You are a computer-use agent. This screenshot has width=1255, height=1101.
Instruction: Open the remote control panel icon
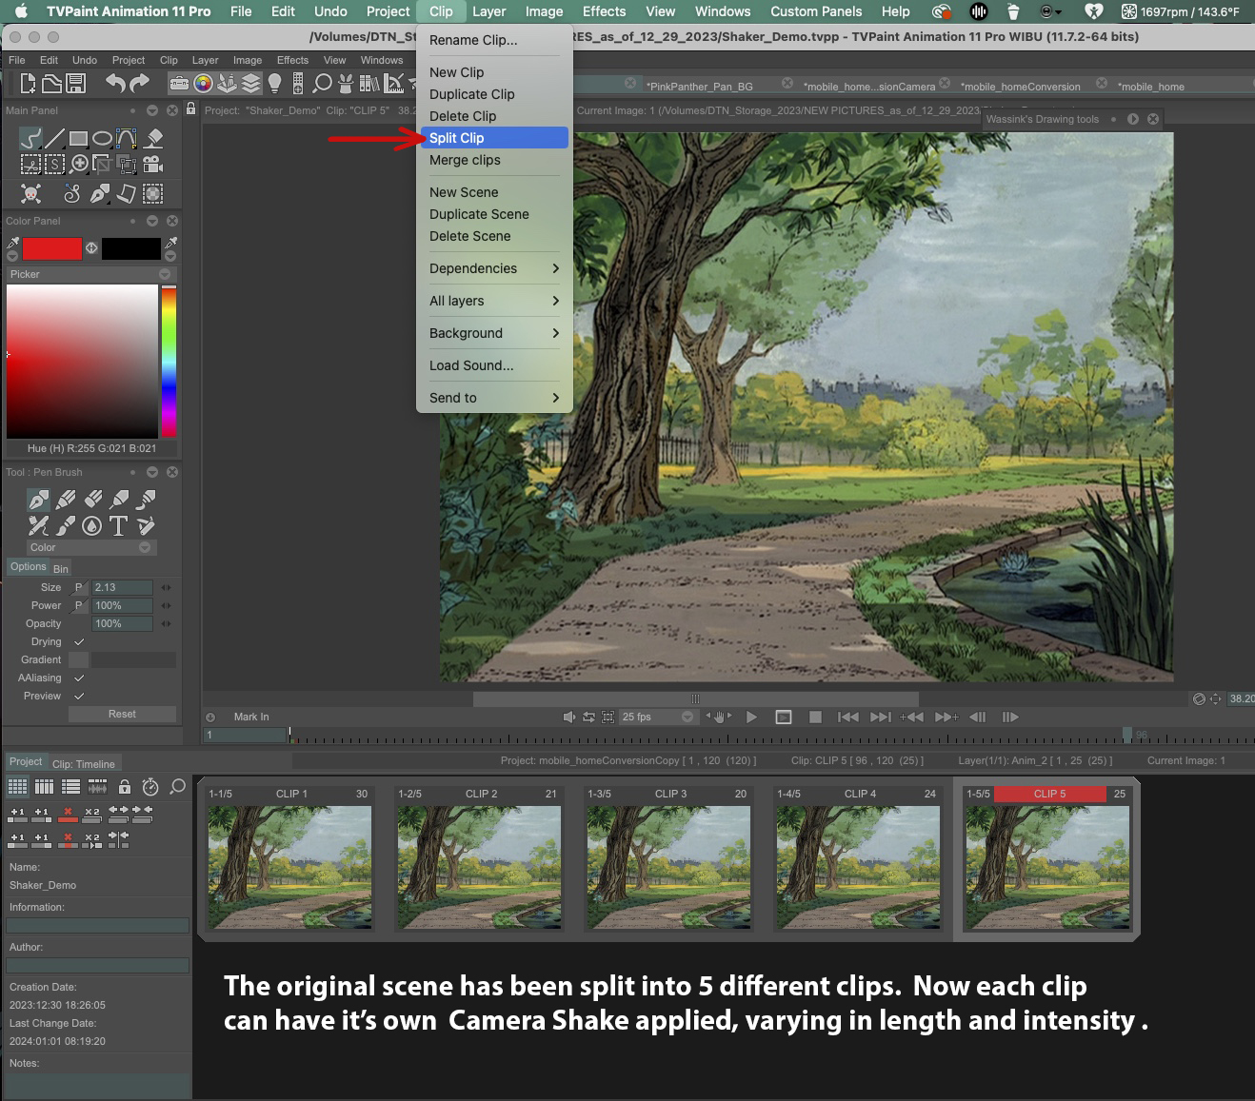click(297, 84)
